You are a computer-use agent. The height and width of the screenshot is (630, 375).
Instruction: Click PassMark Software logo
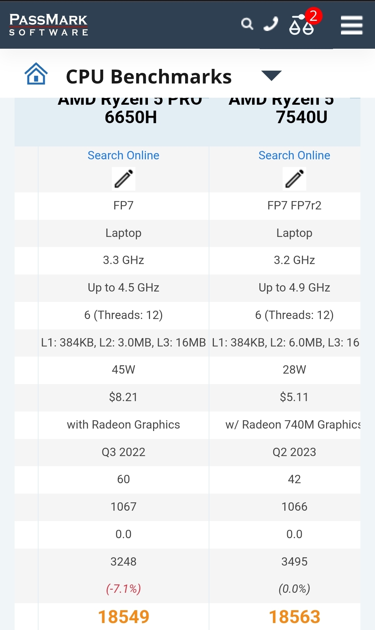[49, 25]
